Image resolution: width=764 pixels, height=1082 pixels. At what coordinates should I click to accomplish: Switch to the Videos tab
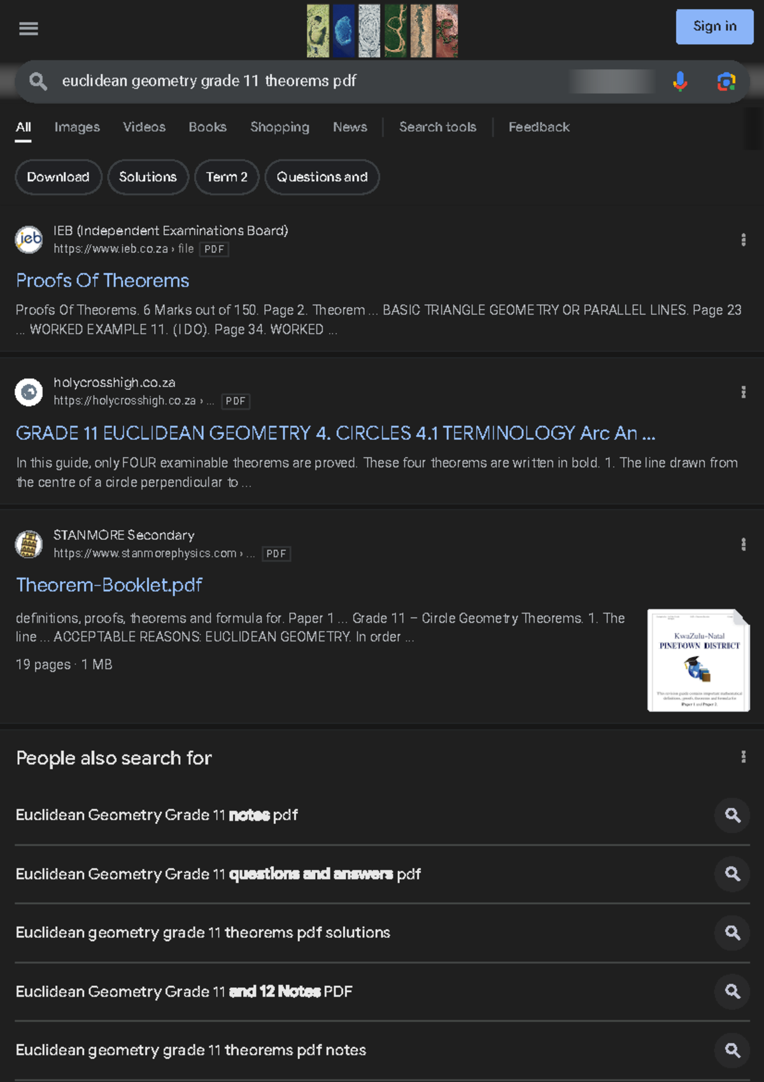[144, 127]
